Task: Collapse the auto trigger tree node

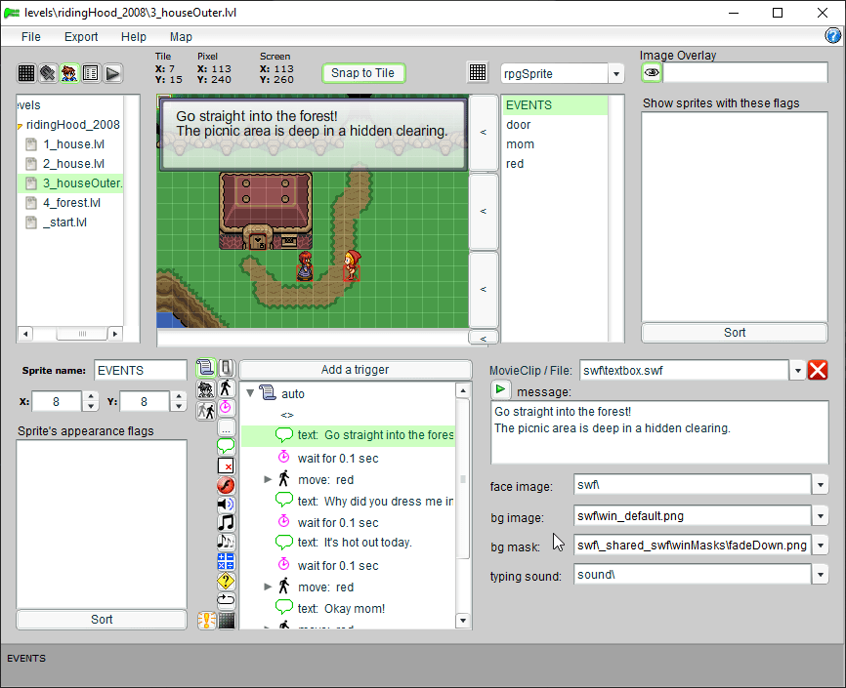Action: [250, 394]
